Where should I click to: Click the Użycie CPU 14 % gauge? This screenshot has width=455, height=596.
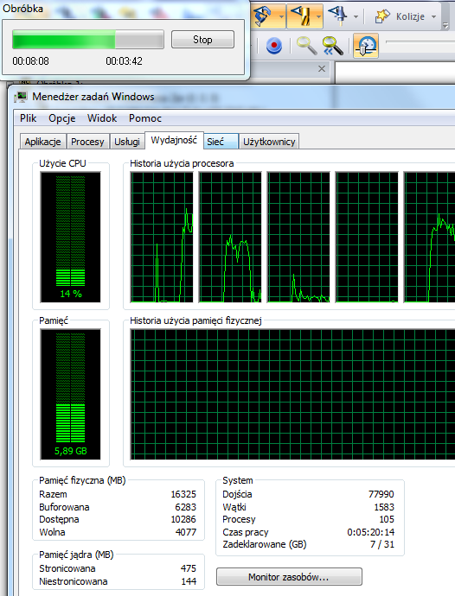[x=70, y=237]
